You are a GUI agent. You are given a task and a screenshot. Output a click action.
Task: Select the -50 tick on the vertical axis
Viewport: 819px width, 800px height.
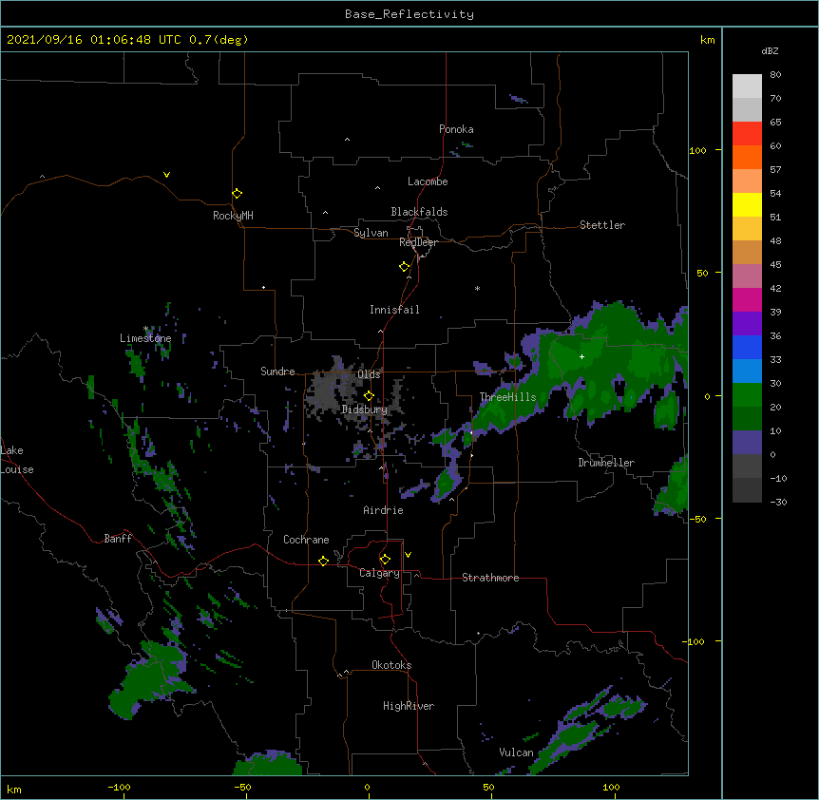pos(697,519)
